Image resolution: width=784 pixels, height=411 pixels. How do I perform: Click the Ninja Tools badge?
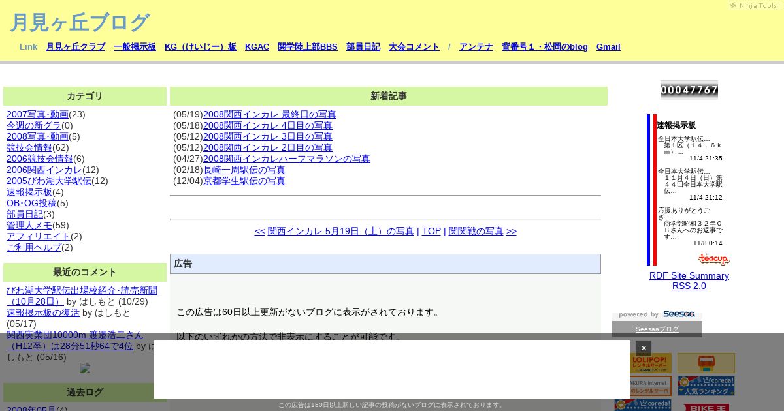coord(755,5)
